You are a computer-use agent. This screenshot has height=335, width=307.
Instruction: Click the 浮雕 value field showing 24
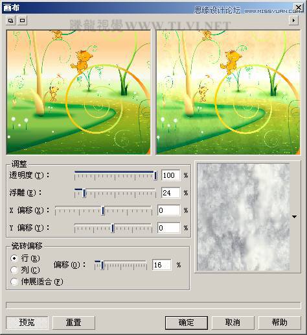point(170,193)
